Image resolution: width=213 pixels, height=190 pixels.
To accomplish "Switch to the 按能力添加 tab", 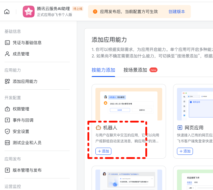I will pyautogui.click(x=103, y=70).
